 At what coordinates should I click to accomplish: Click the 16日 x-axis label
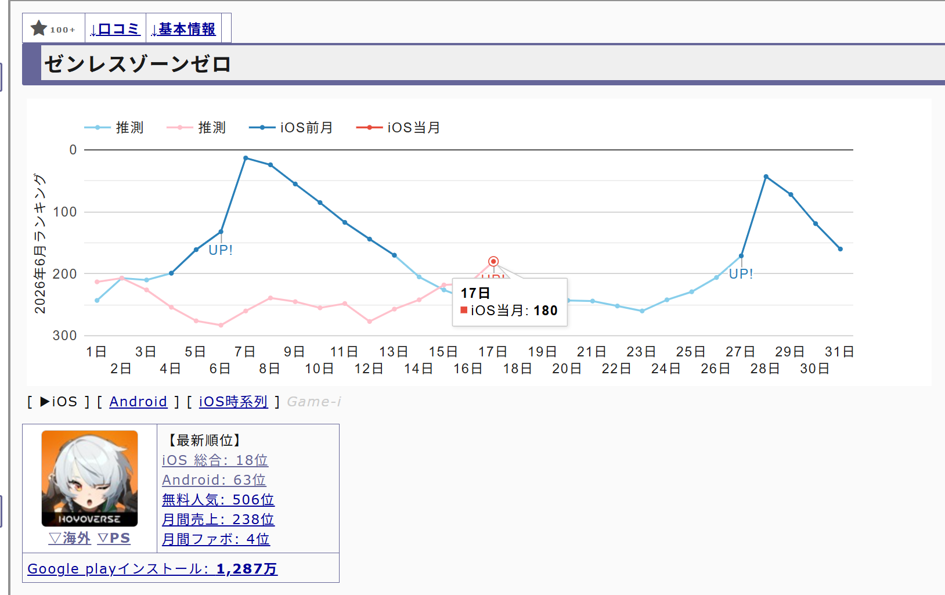pos(468,369)
